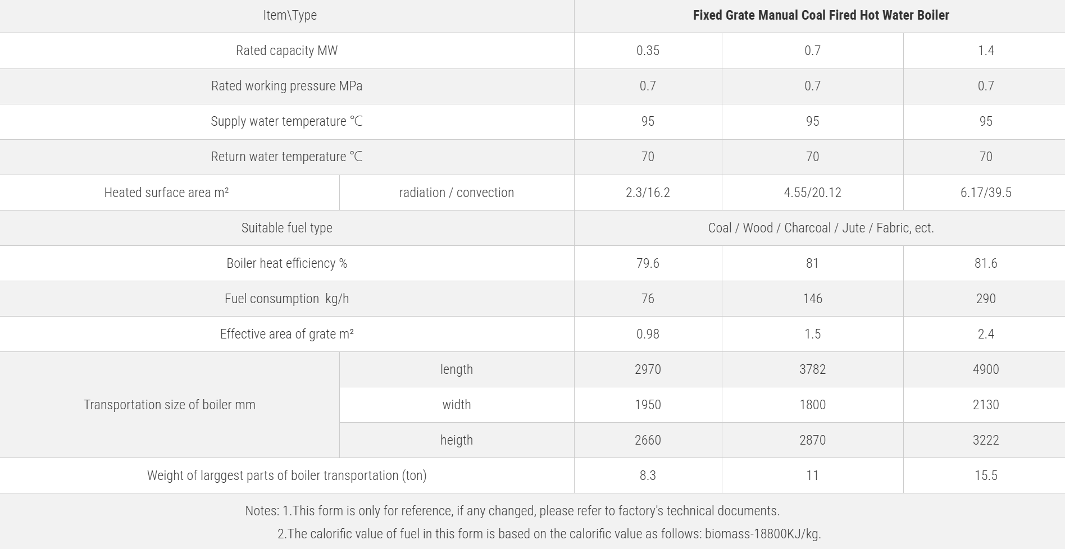Click the "width" sub-row label
Screen dimensions: 1065x549
click(456, 405)
